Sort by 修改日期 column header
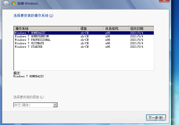This screenshot has height=125, width=179. [141, 29]
